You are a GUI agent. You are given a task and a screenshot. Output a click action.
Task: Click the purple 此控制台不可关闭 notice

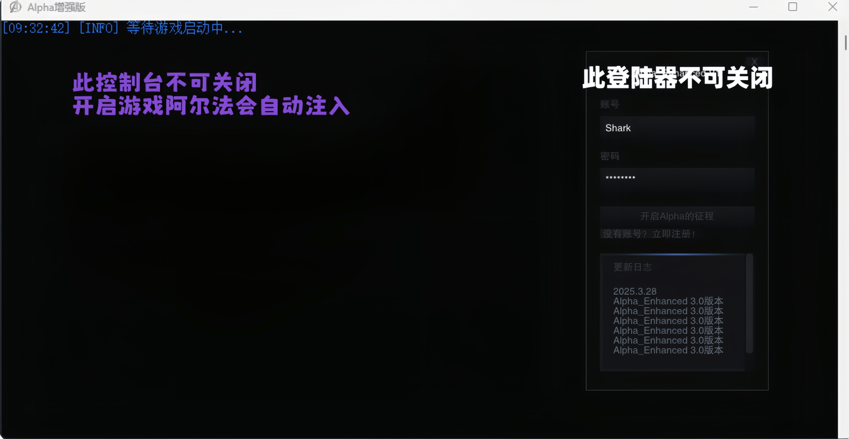(x=165, y=83)
